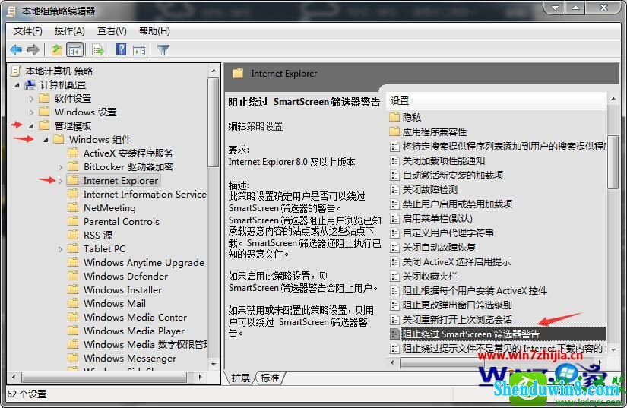
Task: Open the 文件(F) menu
Action: (27, 30)
